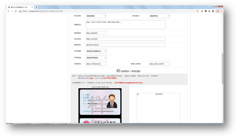Click the browser back arrow
Image resolution: width=237 pixels, height=137 pixels.
pos(8,11)
